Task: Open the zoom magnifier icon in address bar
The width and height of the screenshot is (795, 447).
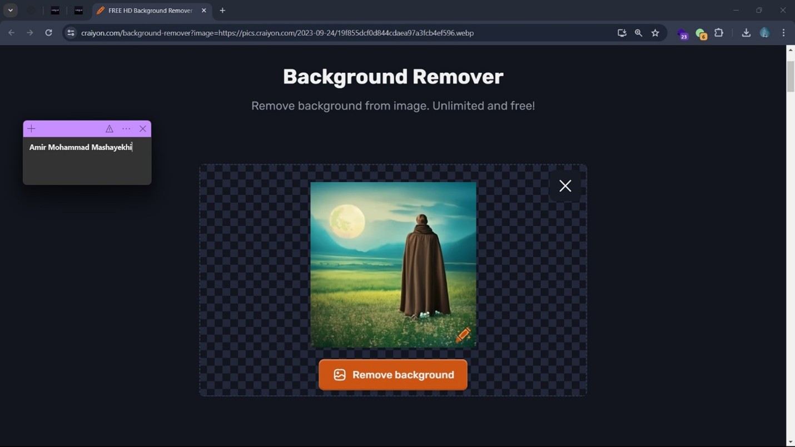Action: [x=638, y=33]
